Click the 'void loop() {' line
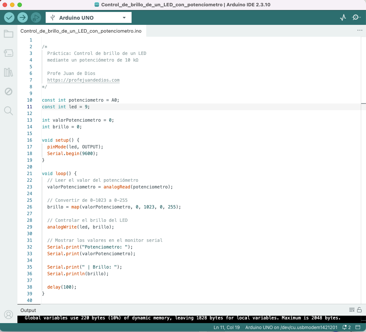Screen dimensions: 366x332 pos(59,174)
